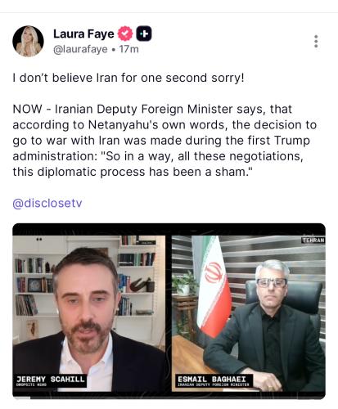Play the embedded interview video
The image size is (338, 409).
tap(169, 312)
